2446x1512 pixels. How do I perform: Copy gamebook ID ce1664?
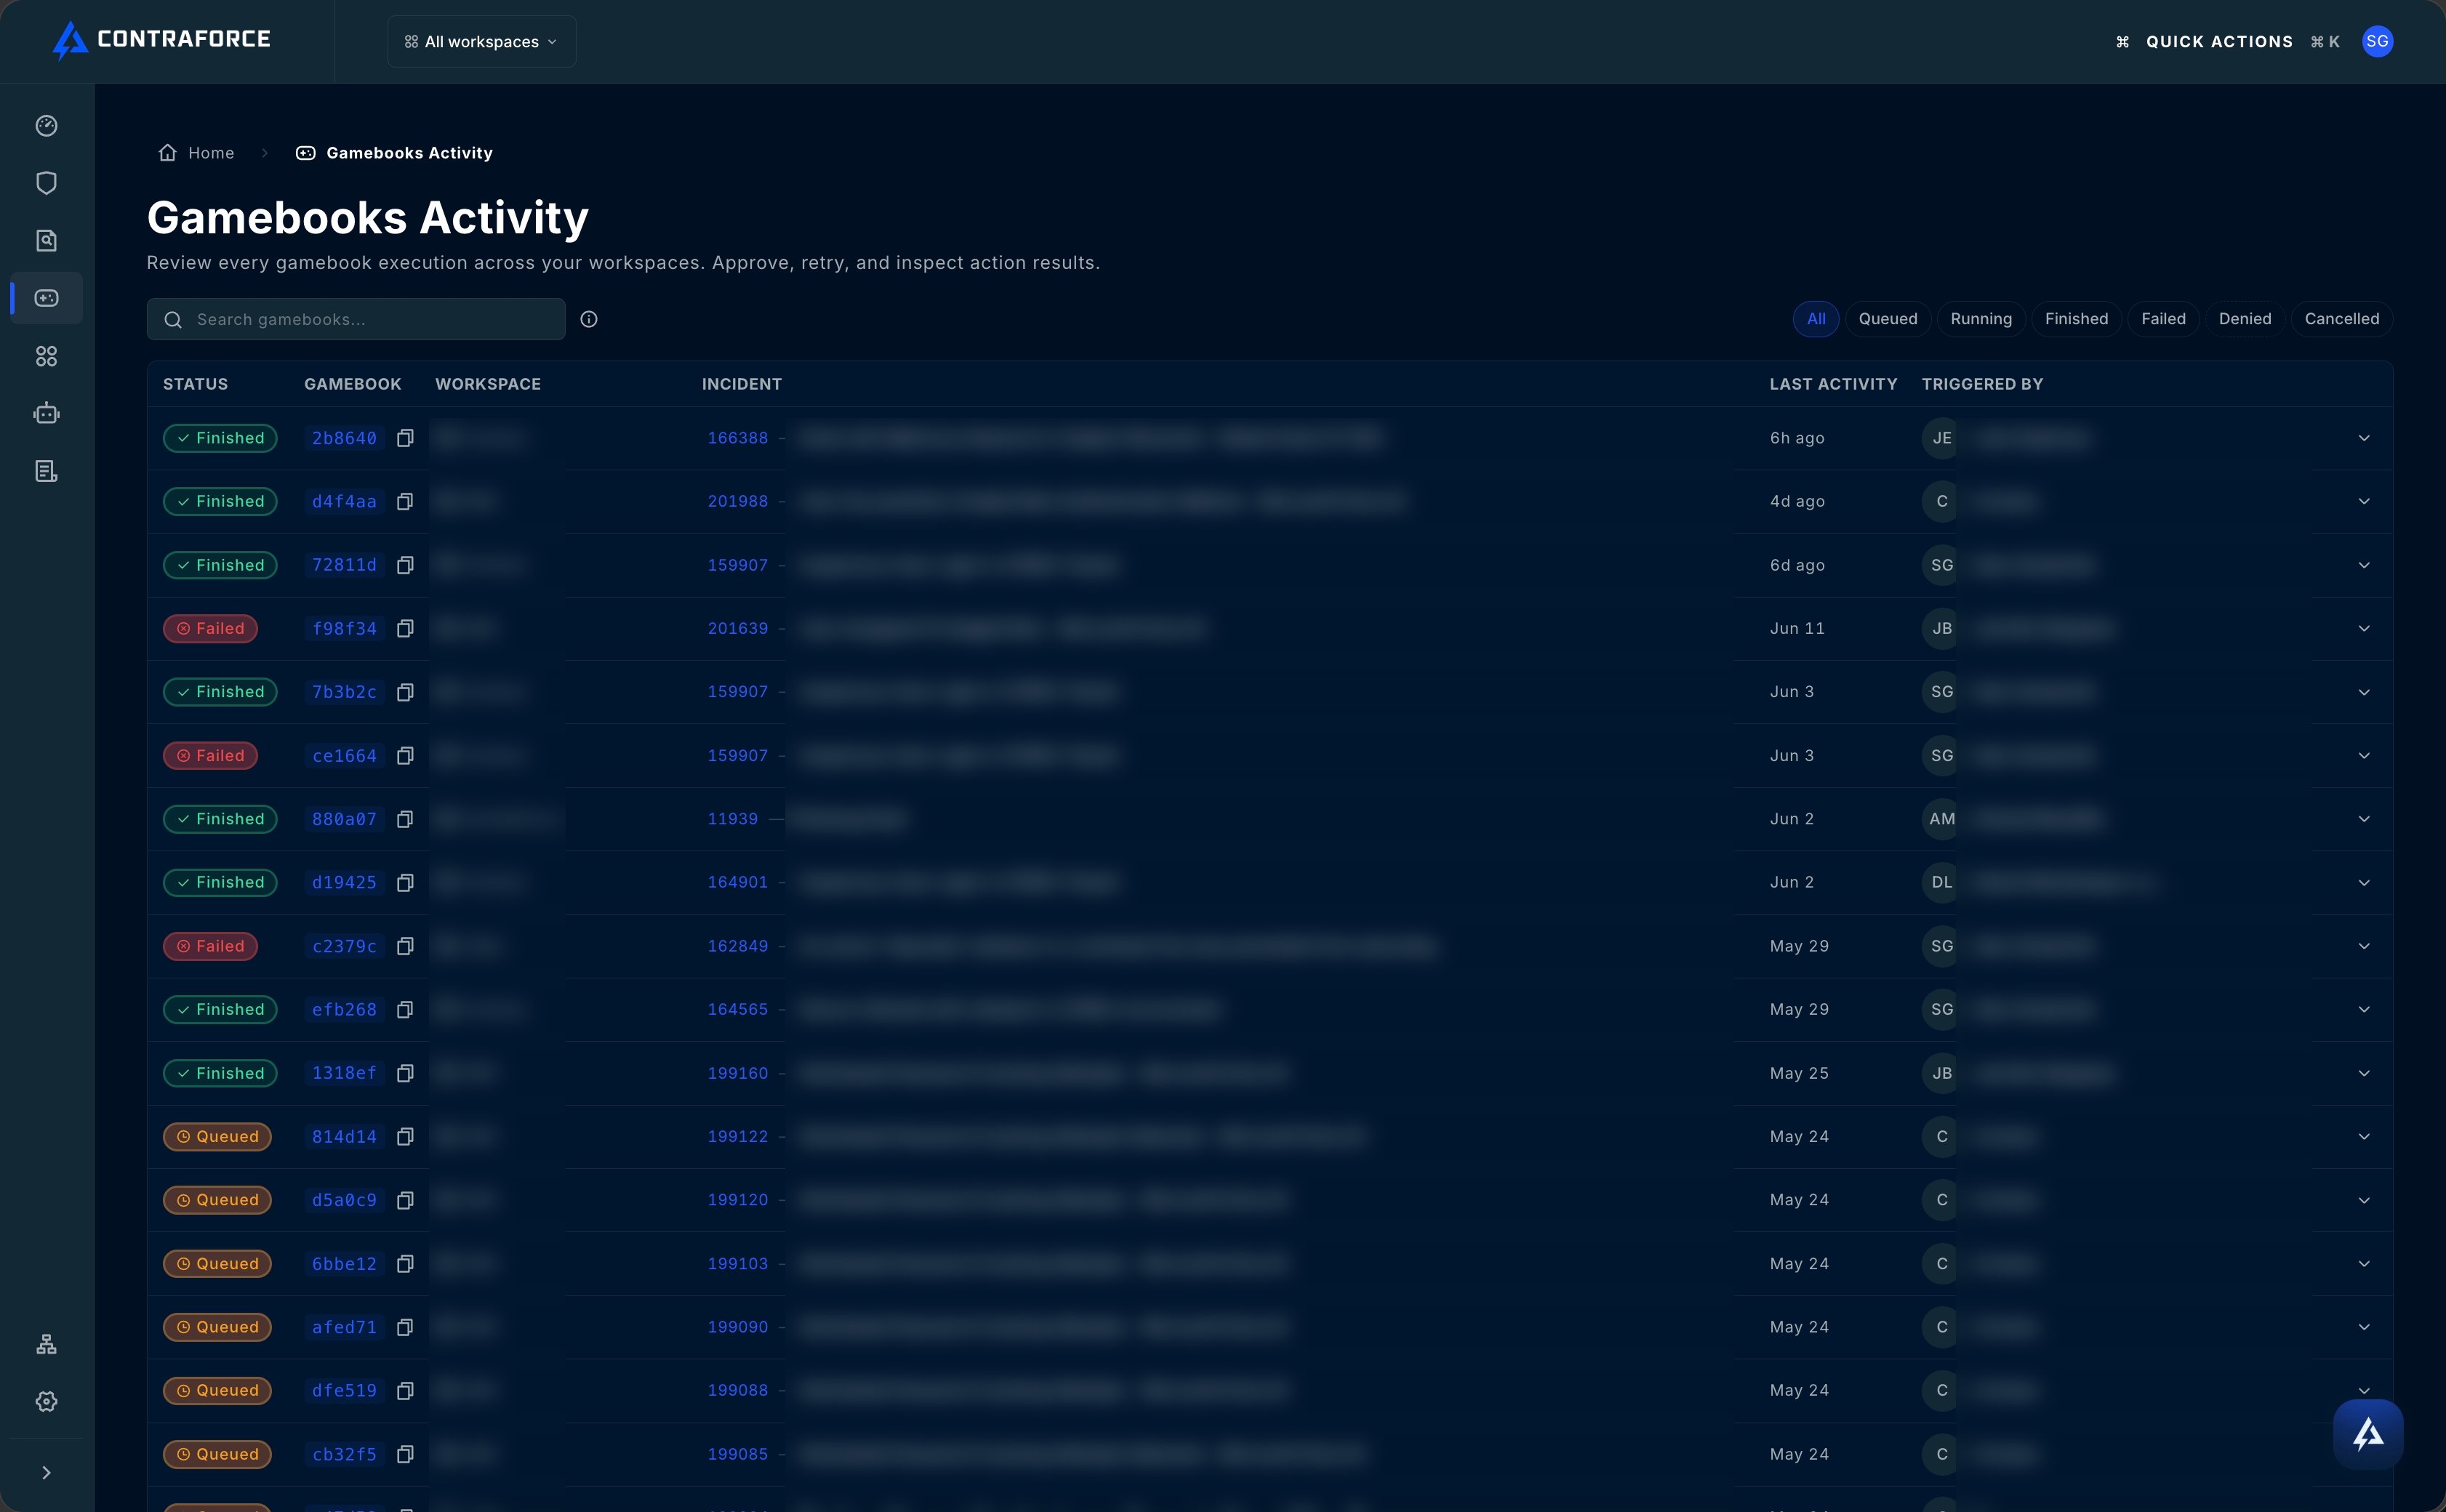point(405,756)
